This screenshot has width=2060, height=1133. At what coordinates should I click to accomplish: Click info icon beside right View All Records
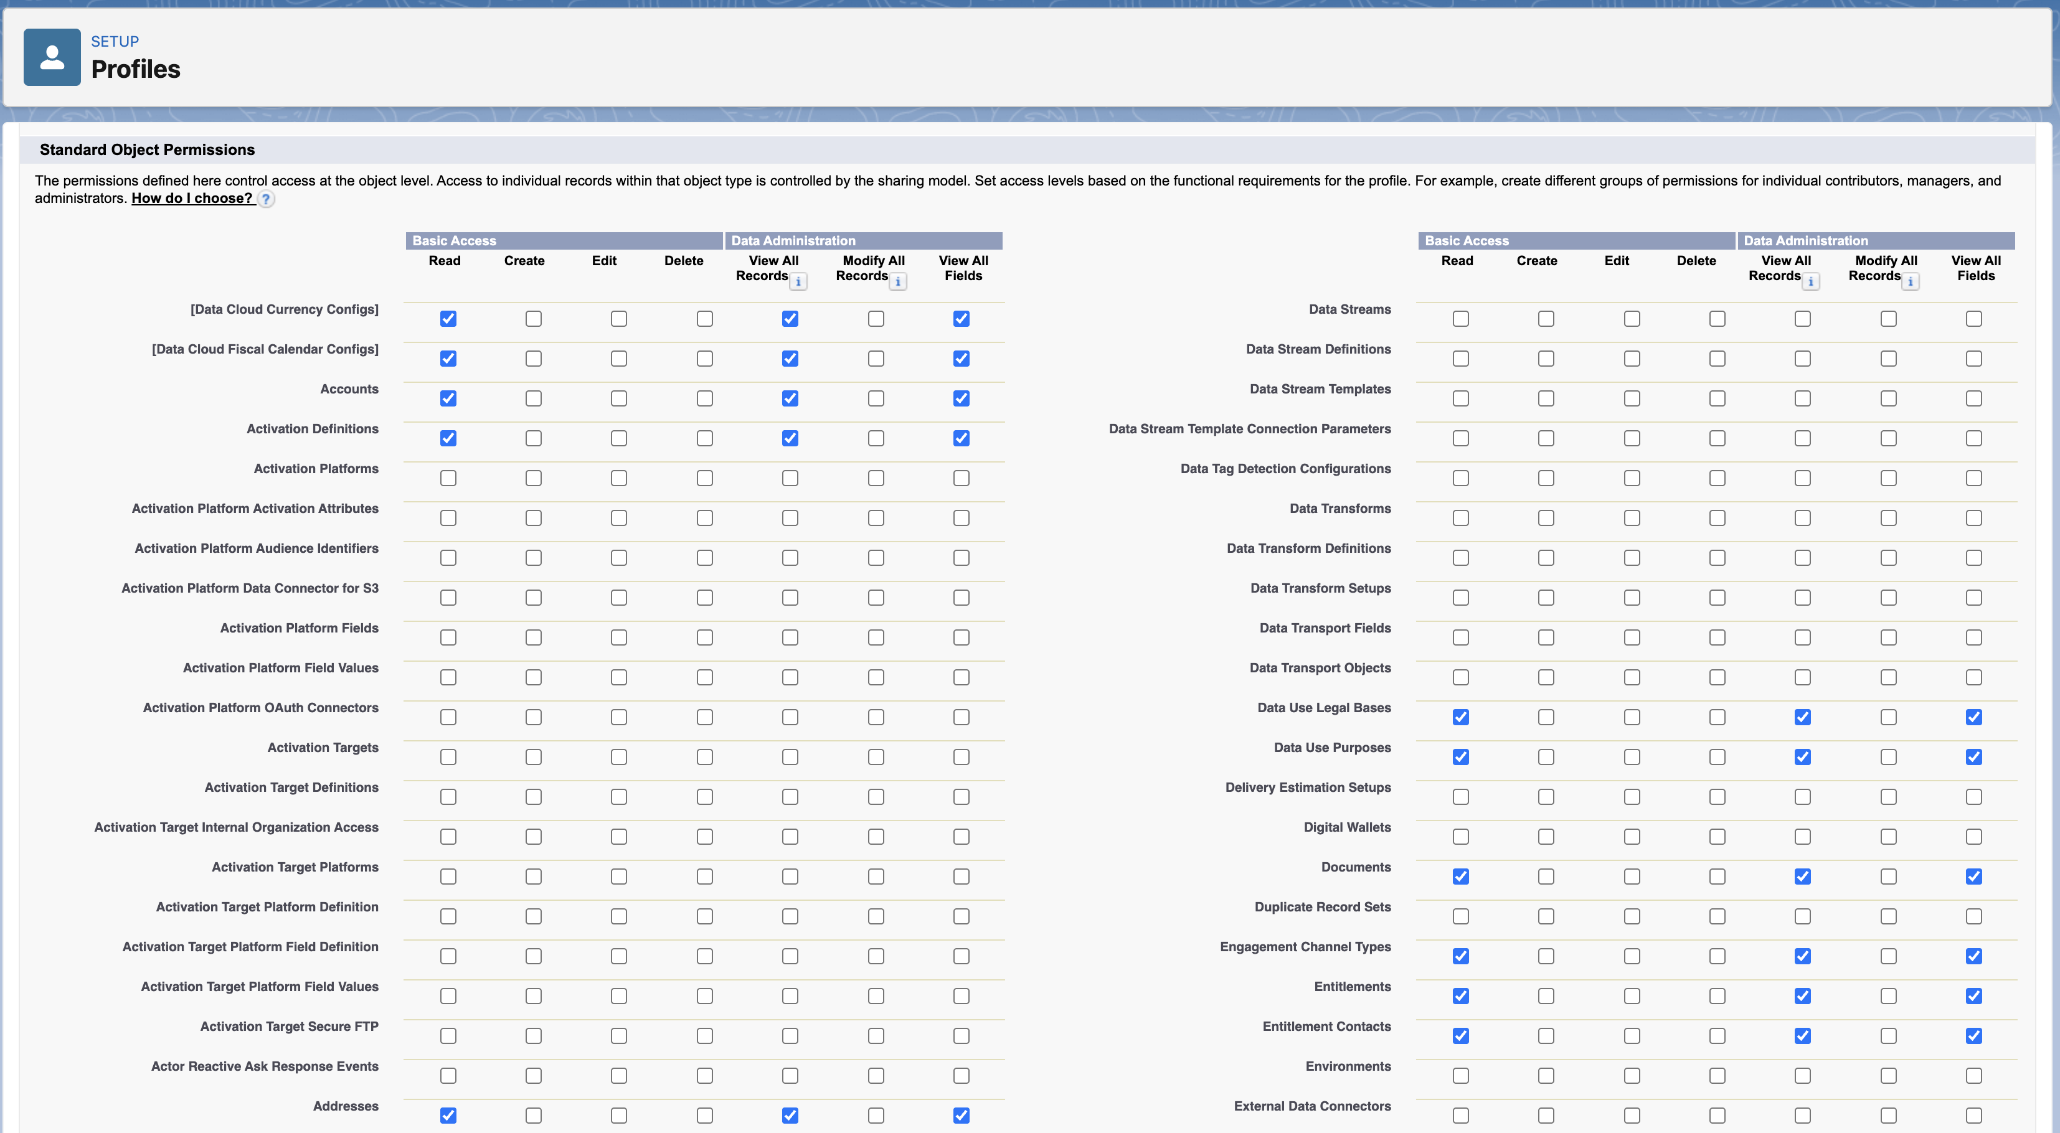(x=1812, y=281)
